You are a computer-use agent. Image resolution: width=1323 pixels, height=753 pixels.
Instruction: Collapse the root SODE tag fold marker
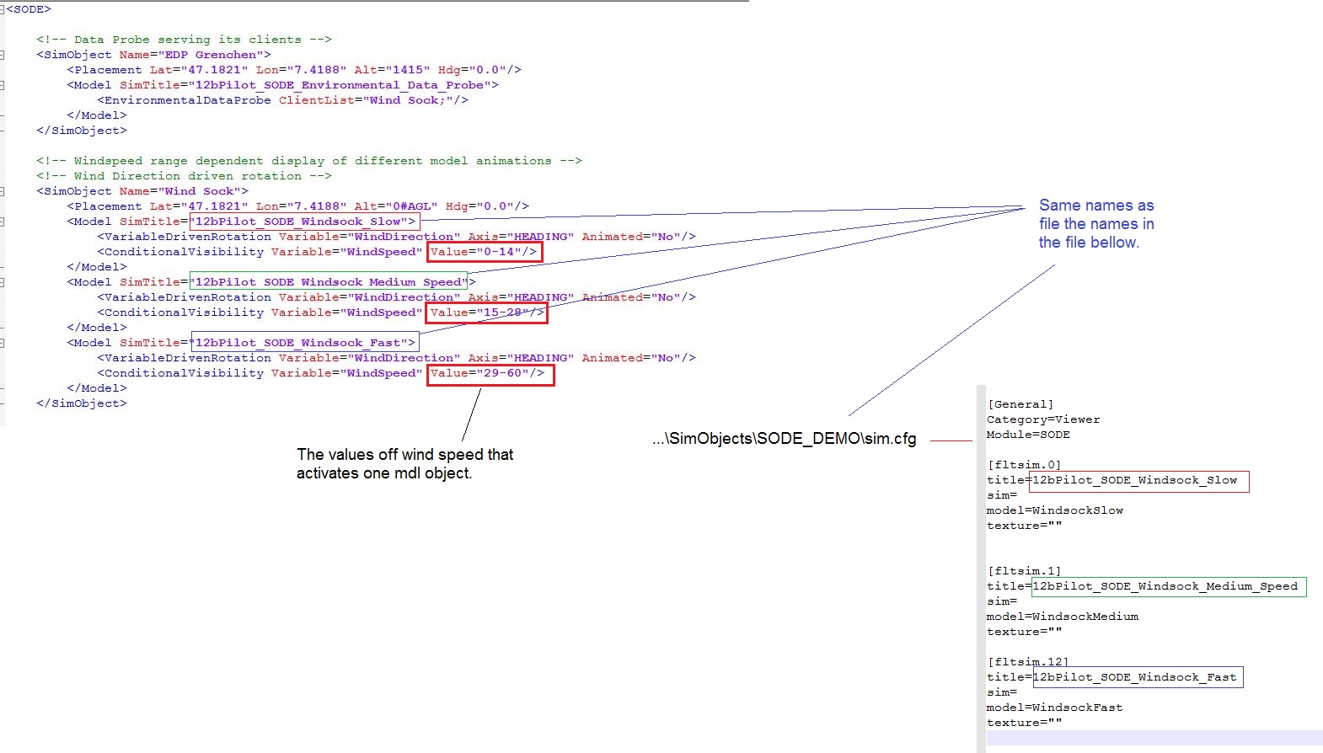click(3, 9)
